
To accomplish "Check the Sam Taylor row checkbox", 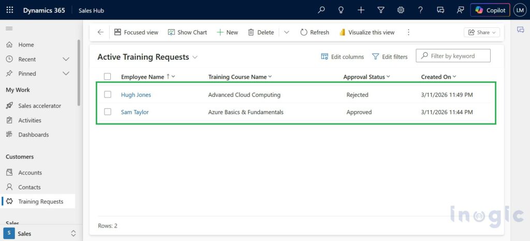I will 108,112.
